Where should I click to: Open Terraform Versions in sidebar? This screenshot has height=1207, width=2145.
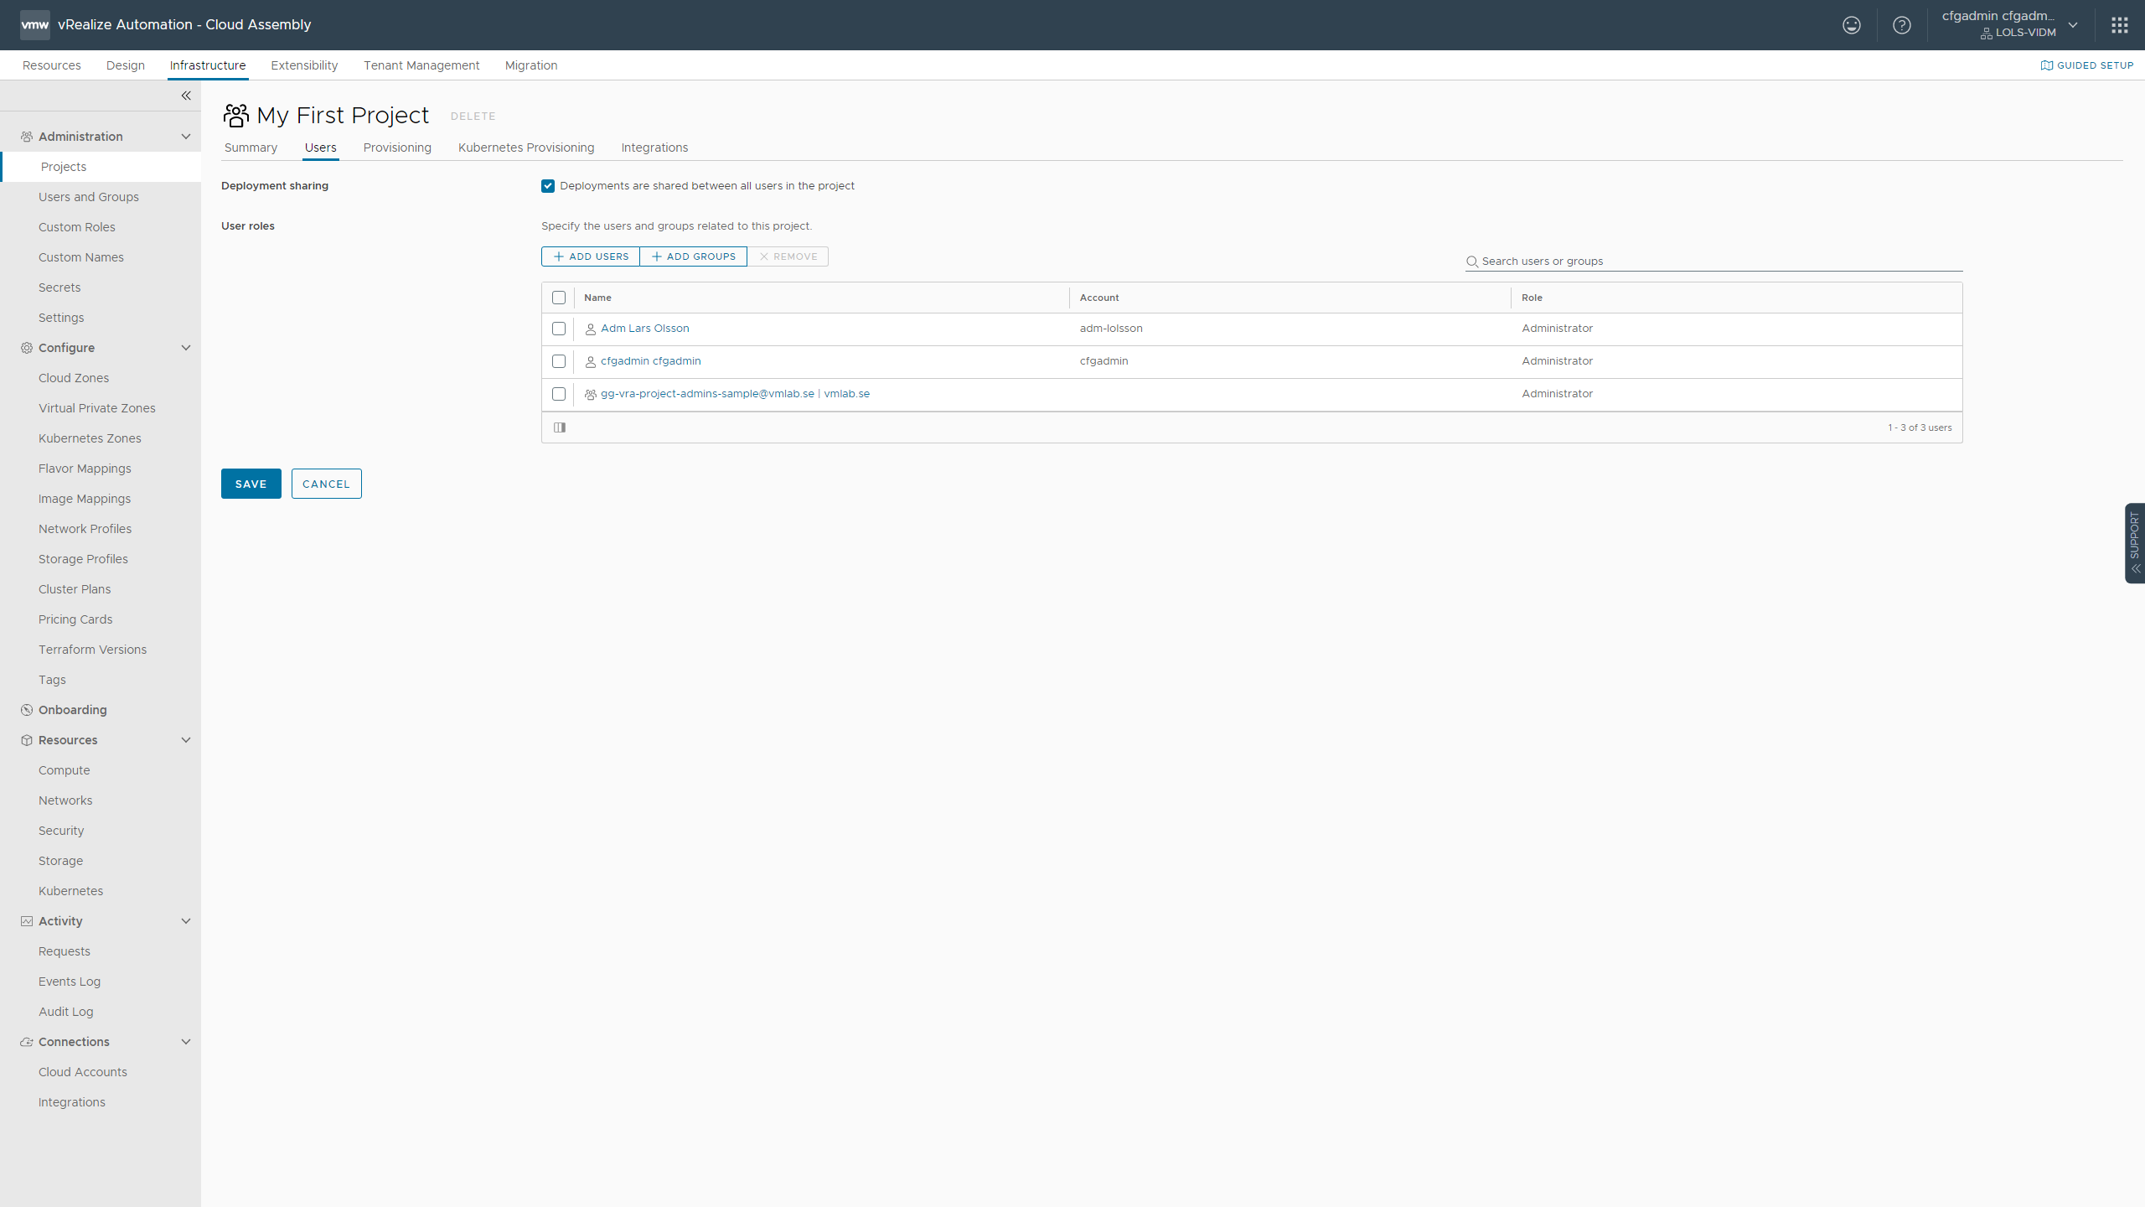point(92,650)
